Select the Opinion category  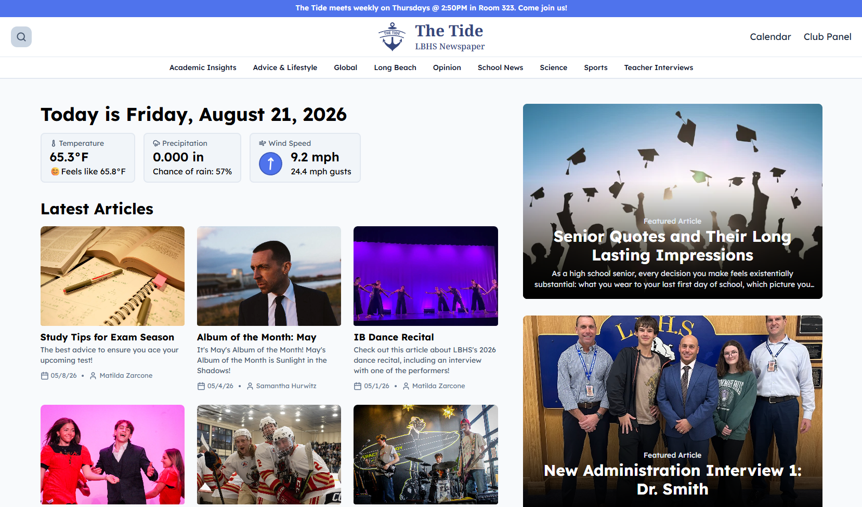point(447,67)
